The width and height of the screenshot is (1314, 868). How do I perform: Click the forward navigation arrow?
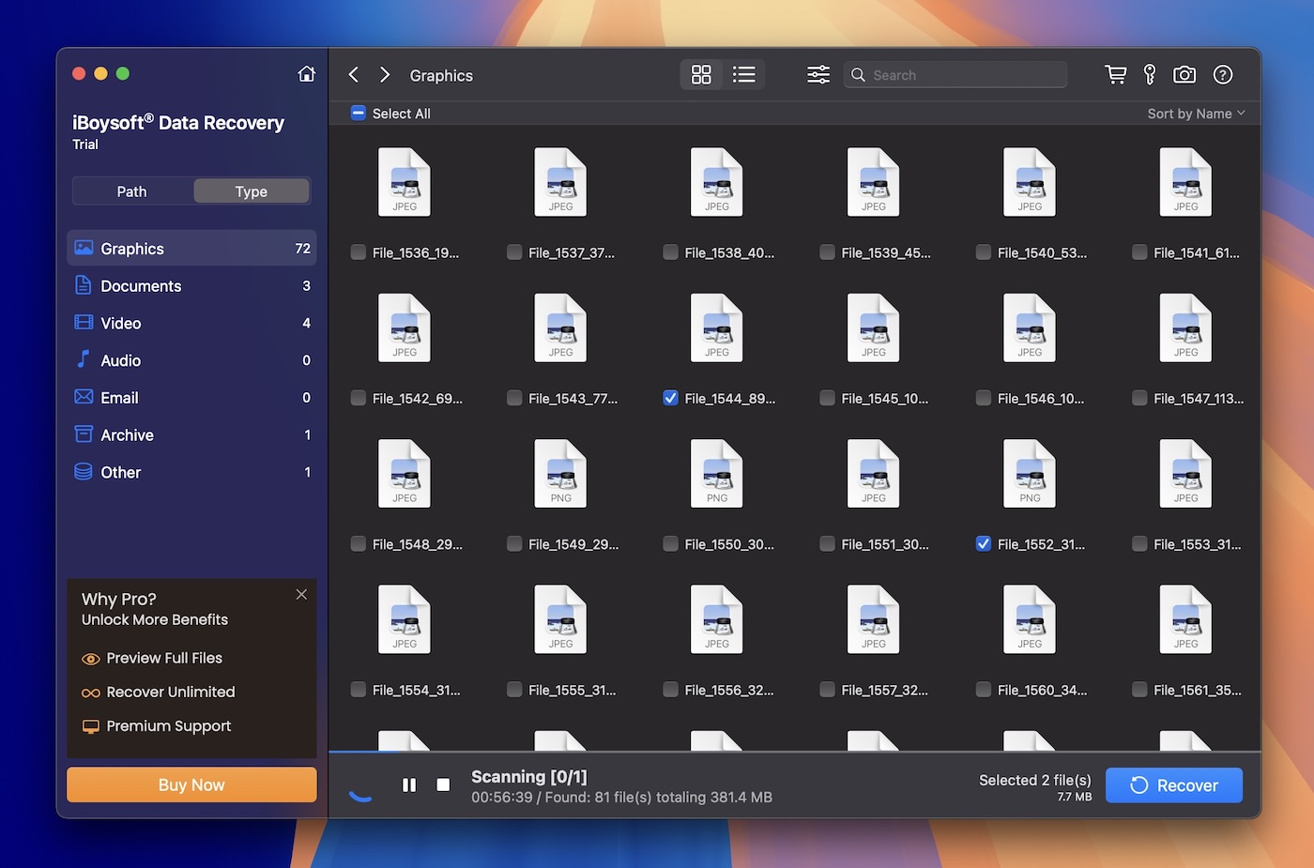coord(384,73)
